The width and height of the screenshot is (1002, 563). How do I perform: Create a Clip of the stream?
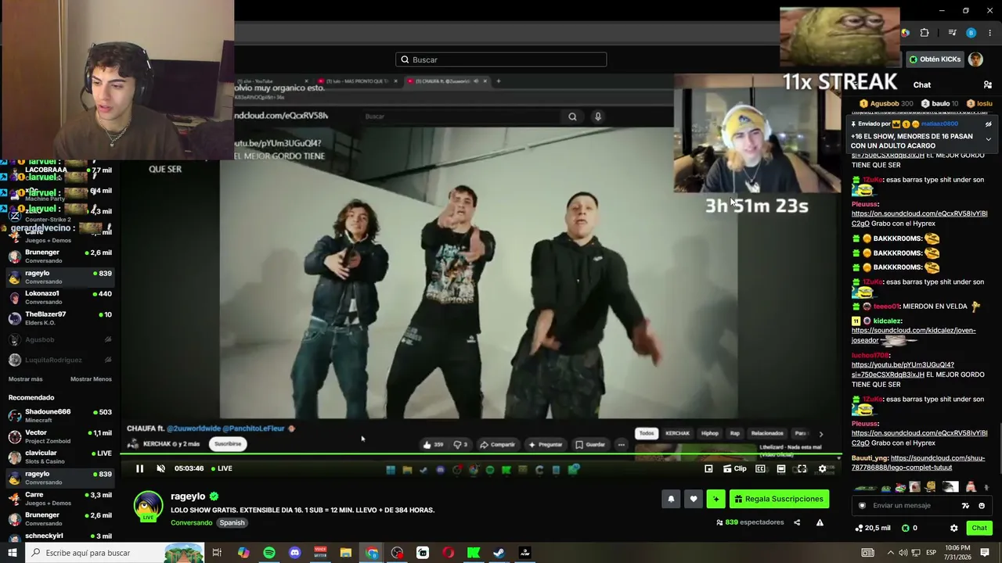[734, 468]
